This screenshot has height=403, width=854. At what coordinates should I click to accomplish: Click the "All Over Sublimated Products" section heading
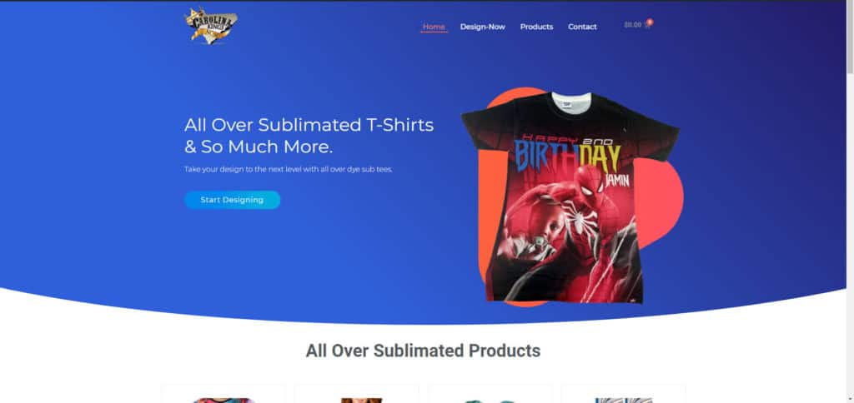coord(423,351)
